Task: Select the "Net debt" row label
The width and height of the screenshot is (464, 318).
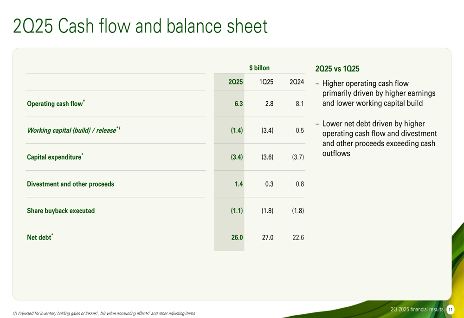Action: coord(40,237)
